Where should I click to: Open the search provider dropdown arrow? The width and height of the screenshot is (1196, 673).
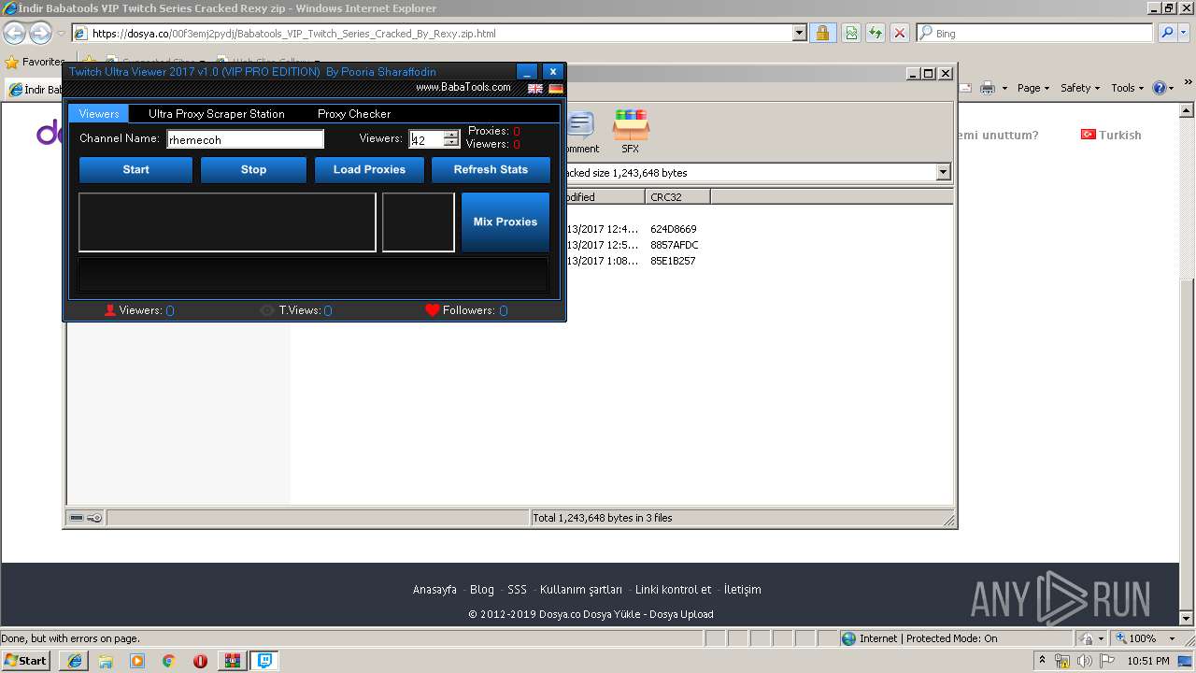[1185, 33]
